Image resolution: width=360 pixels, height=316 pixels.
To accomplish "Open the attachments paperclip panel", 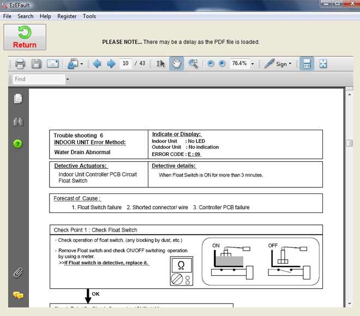I will (x=18, y=272).
